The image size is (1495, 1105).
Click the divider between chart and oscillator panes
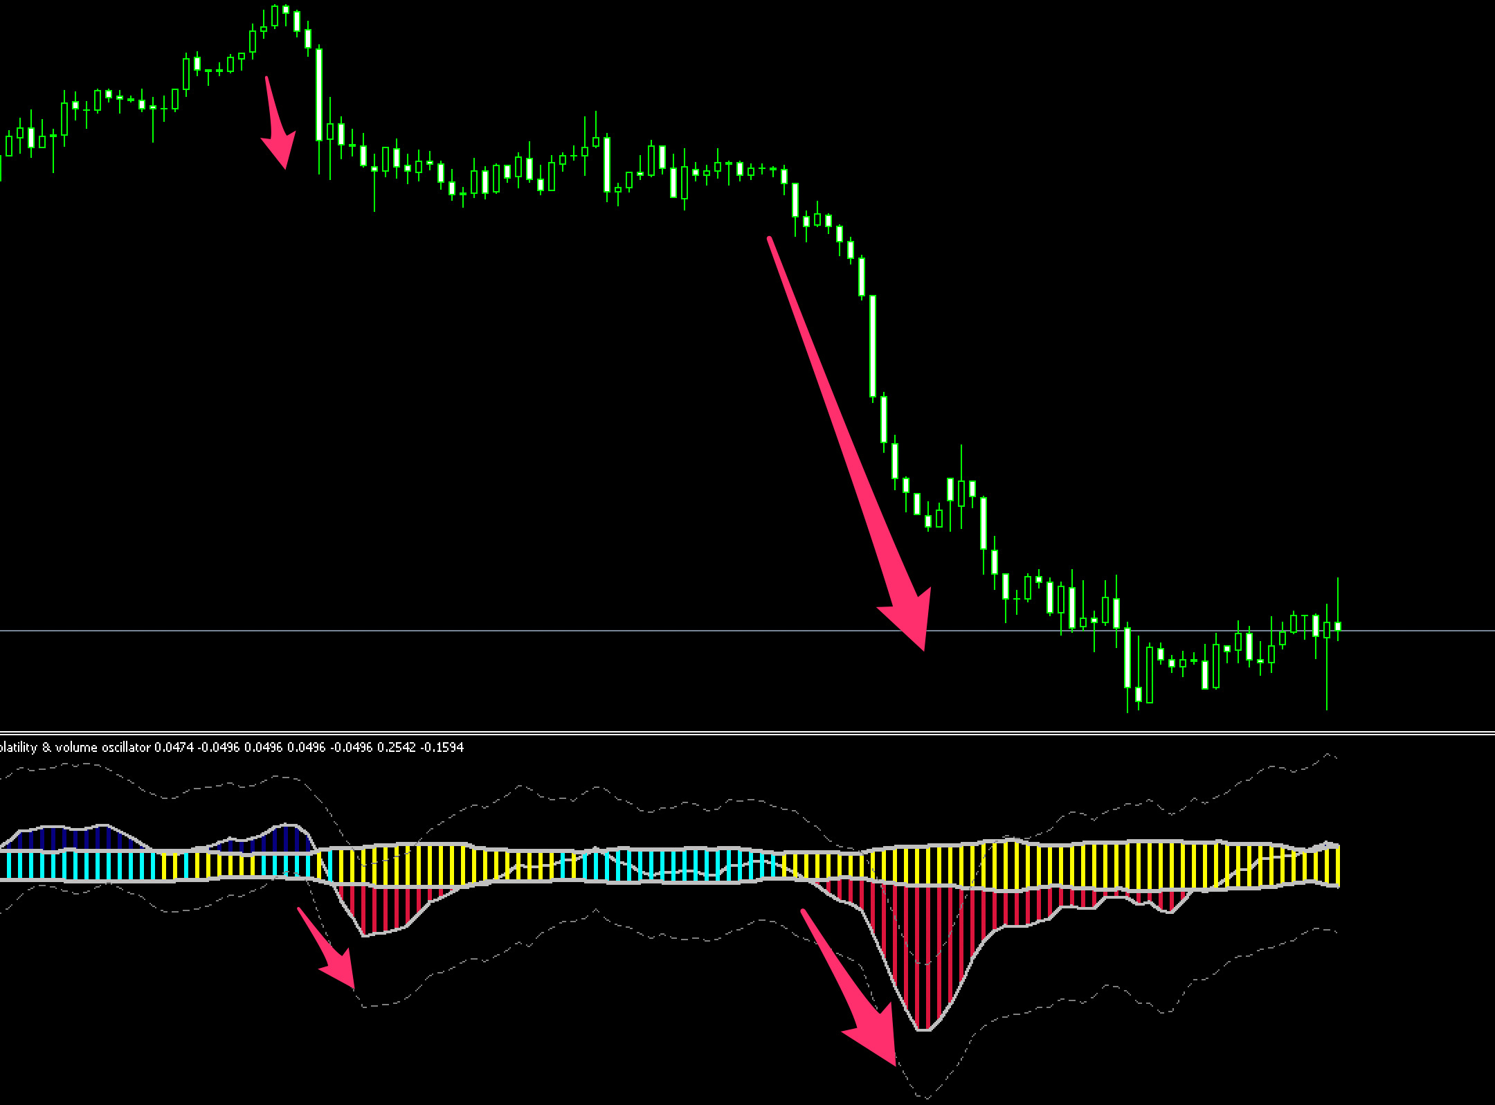pyautogui.click(x=747, y=733)
